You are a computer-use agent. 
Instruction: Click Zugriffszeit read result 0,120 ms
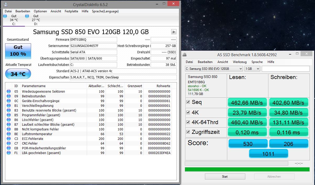coord(247,132)
